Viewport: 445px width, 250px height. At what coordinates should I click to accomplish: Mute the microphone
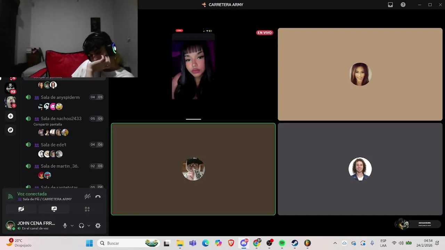tap(65, 226)
